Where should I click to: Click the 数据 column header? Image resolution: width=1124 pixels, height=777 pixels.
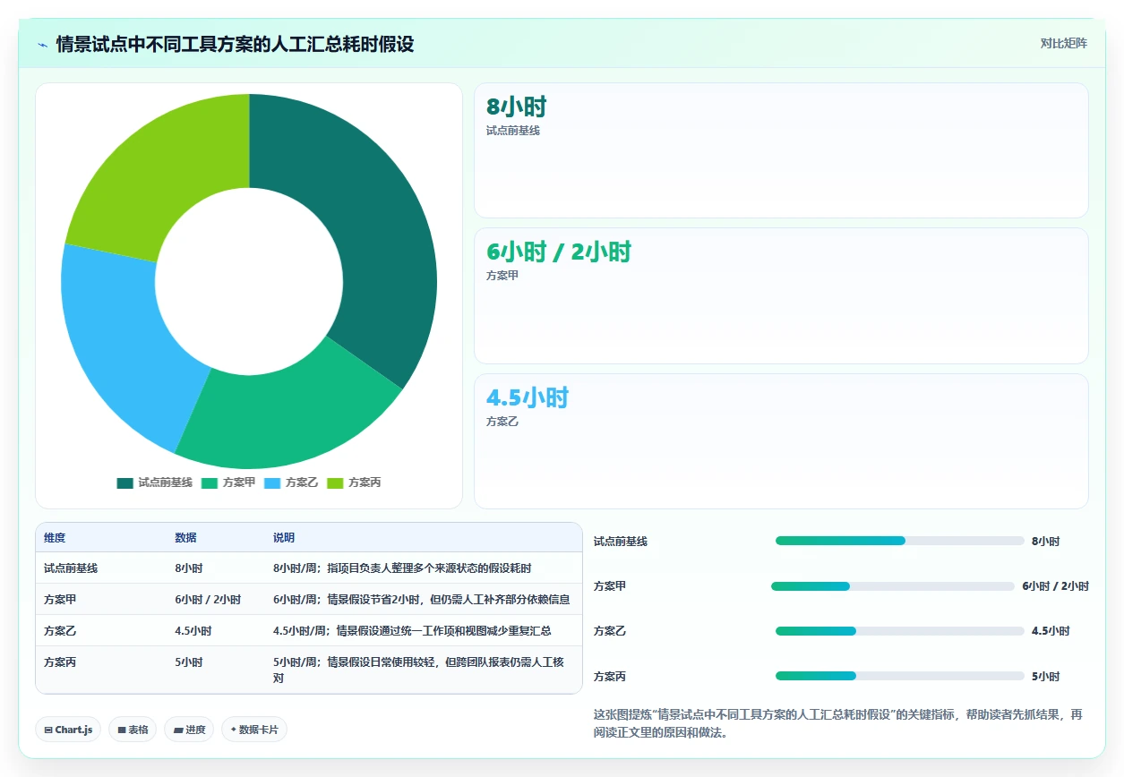[x=185, y=538]
